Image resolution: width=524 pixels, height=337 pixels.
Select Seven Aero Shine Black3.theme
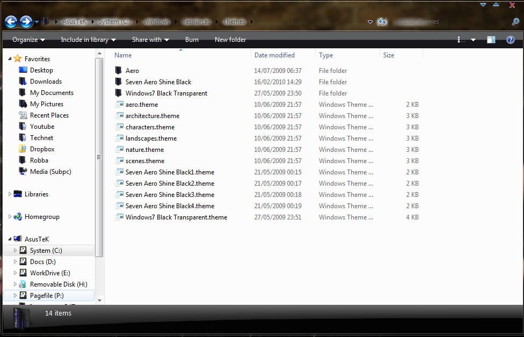pos(170,195)
